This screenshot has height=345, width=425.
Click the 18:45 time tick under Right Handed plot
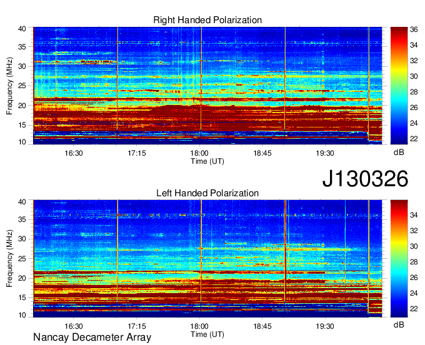click(x=262, y=153)
